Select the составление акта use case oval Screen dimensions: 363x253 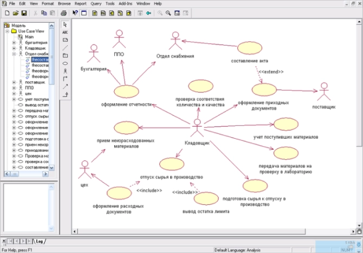[250, 48]
